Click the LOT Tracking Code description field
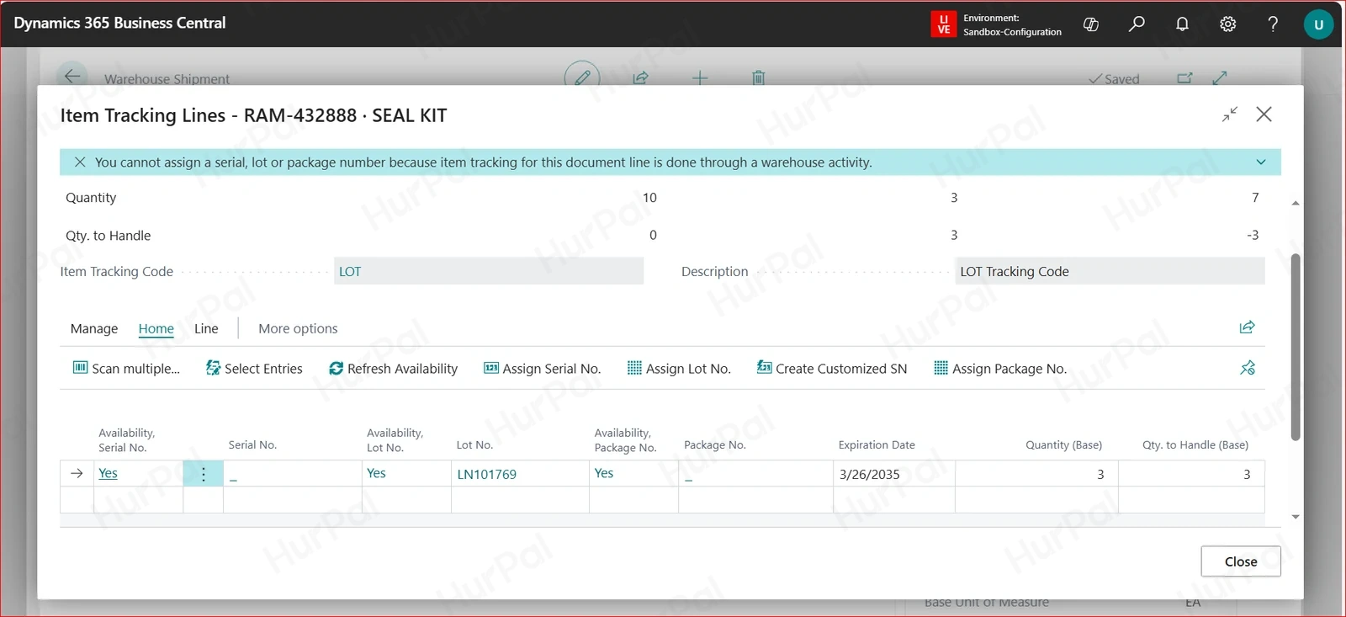Viewport: 1346px width, 617px height. tap(1110, 271)
